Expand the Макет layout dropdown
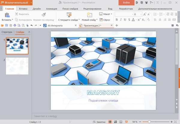Viewport: 180px width, 124px height. 106,14
